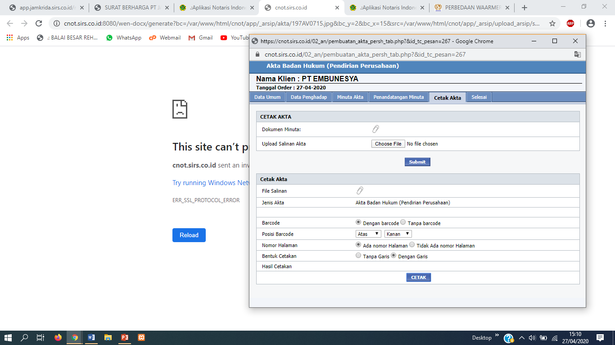Click the AdBlock Plus extension icon
The height and width of the screenshot is (345, 615).
[x=570, y=23]
